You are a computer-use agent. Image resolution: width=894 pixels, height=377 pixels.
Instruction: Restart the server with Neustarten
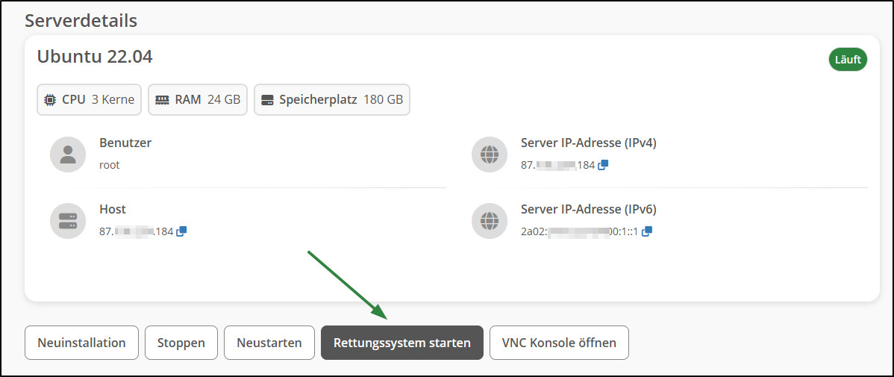[x=269, y=343]
